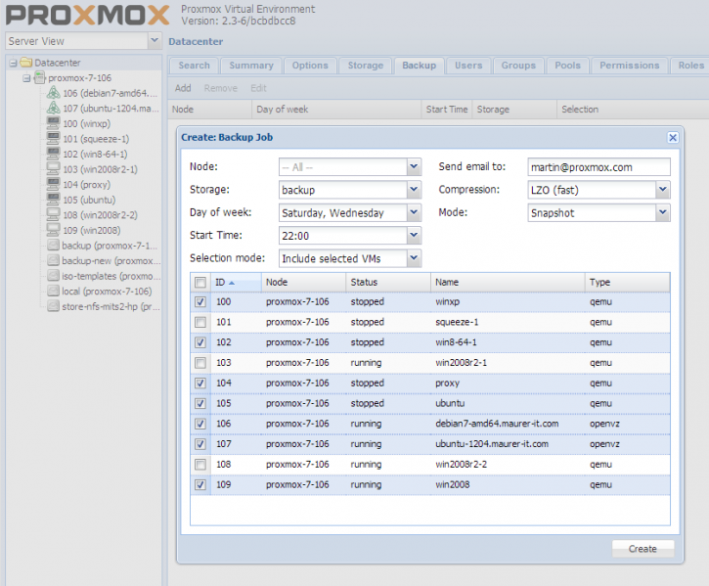The image size is (709, 586).
Task: Click the 104 (proxy) VM icon
Action: 54,184
